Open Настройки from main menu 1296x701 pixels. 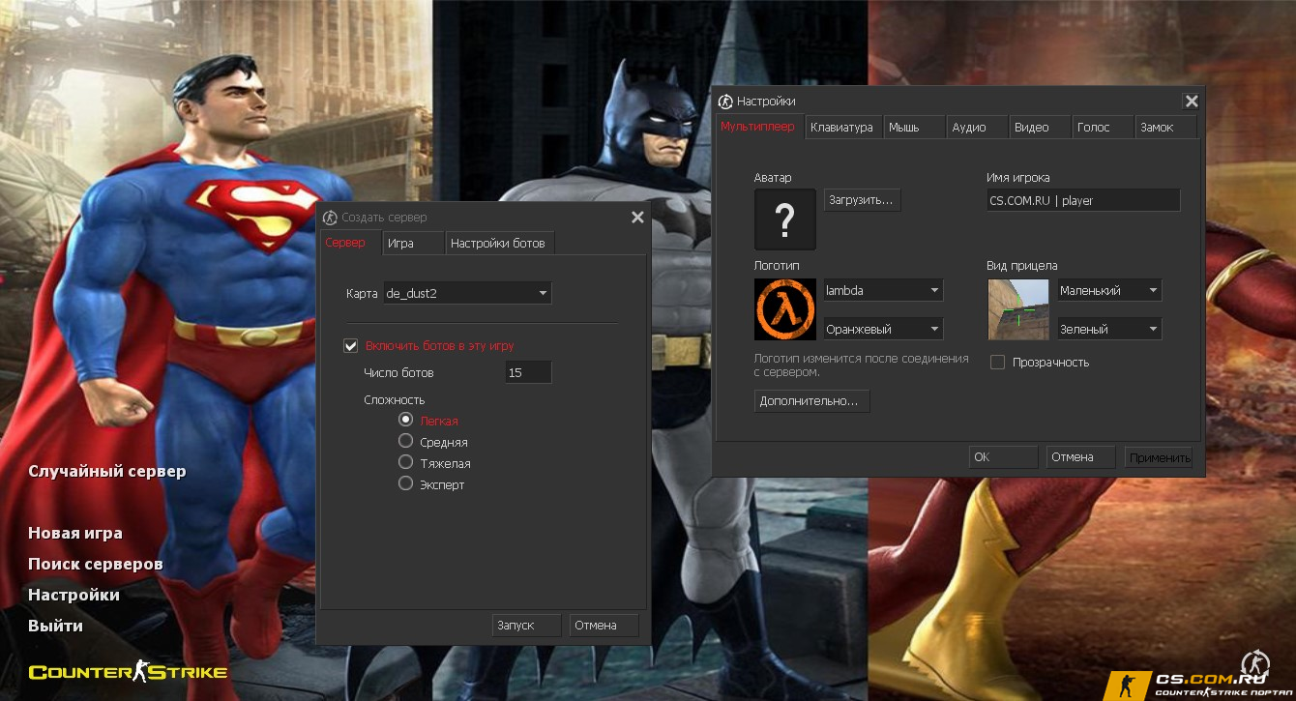tap(74, 595)
